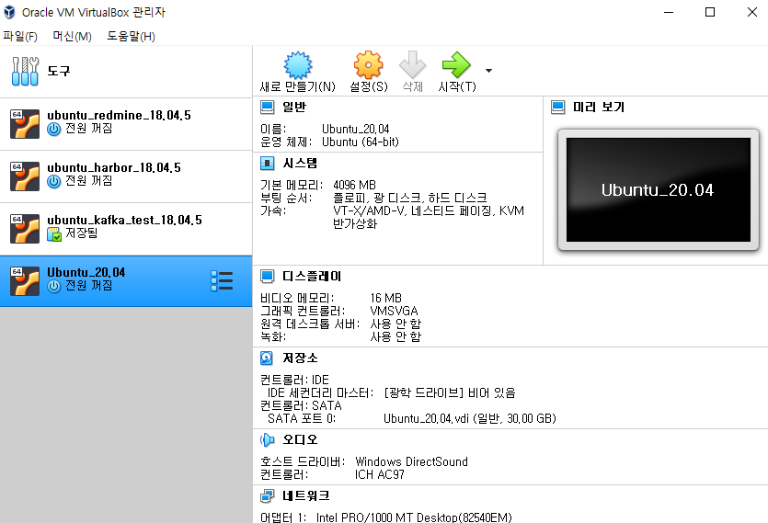Open the 저장소 settings header link
The width and height of the screenshot is (768, 523).
300,358
